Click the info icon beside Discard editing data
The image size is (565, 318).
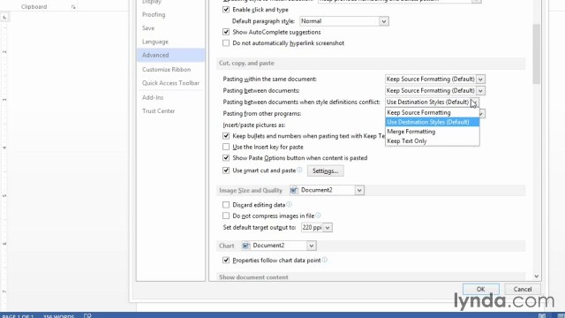pyautogui.click(x=289, y=204)
